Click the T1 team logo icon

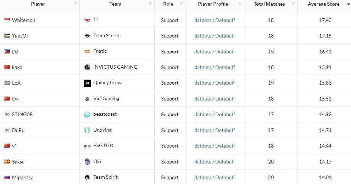tap(87, 20)
